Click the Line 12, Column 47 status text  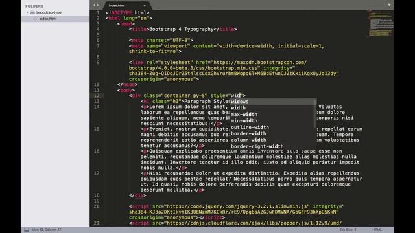47,230
